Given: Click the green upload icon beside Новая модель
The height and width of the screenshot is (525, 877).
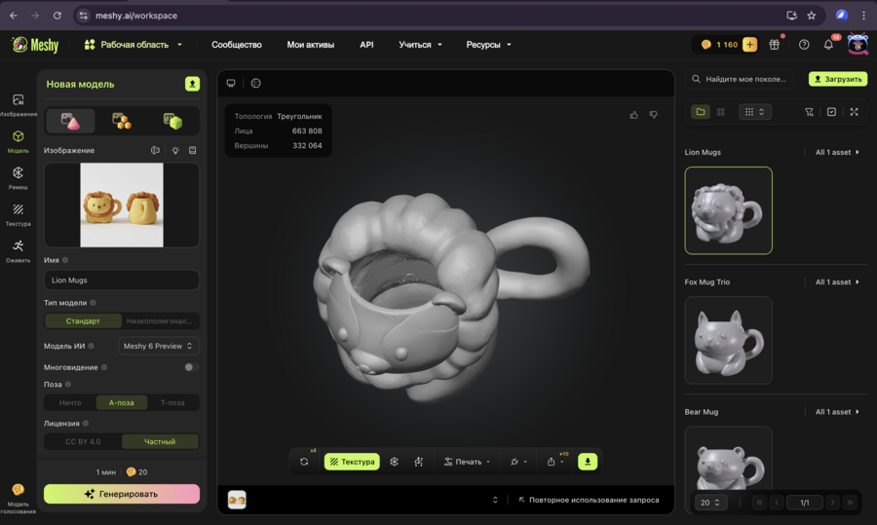Looking at the screenshot, I should (192, 84).
